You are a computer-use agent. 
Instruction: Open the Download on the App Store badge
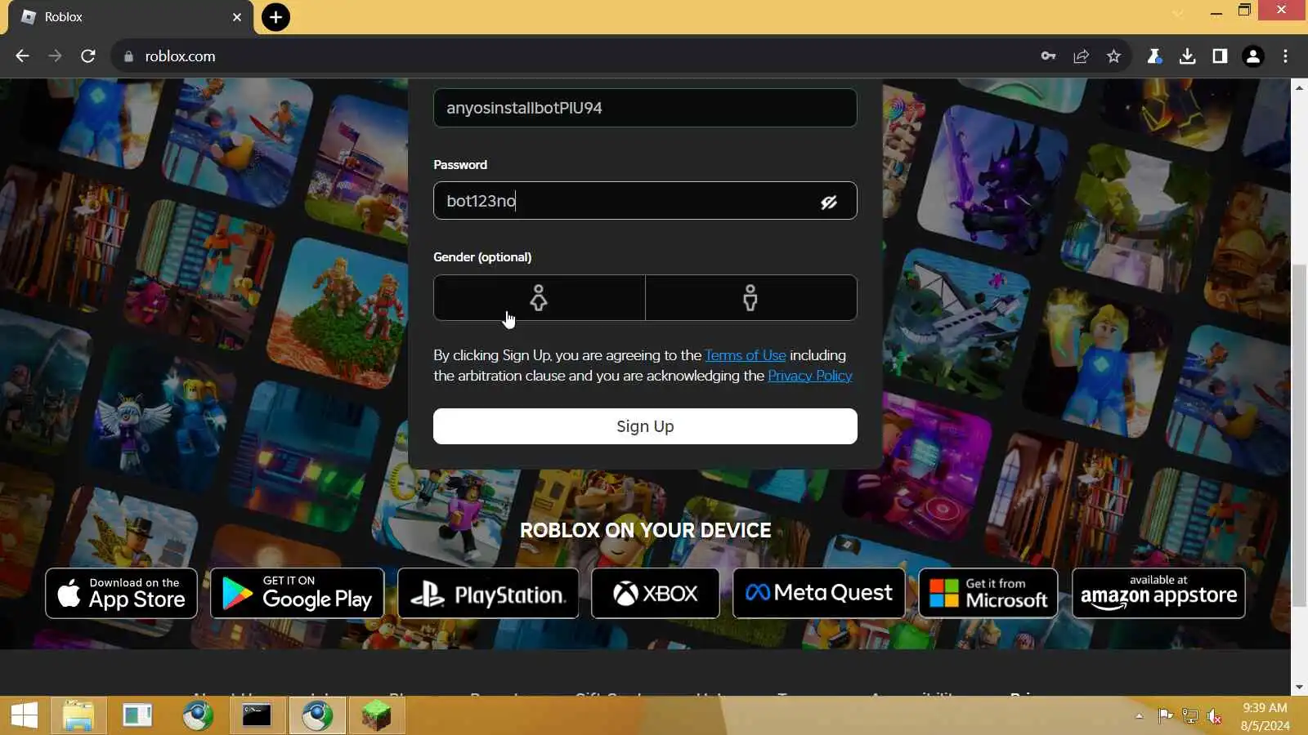(x=121, y=594)
